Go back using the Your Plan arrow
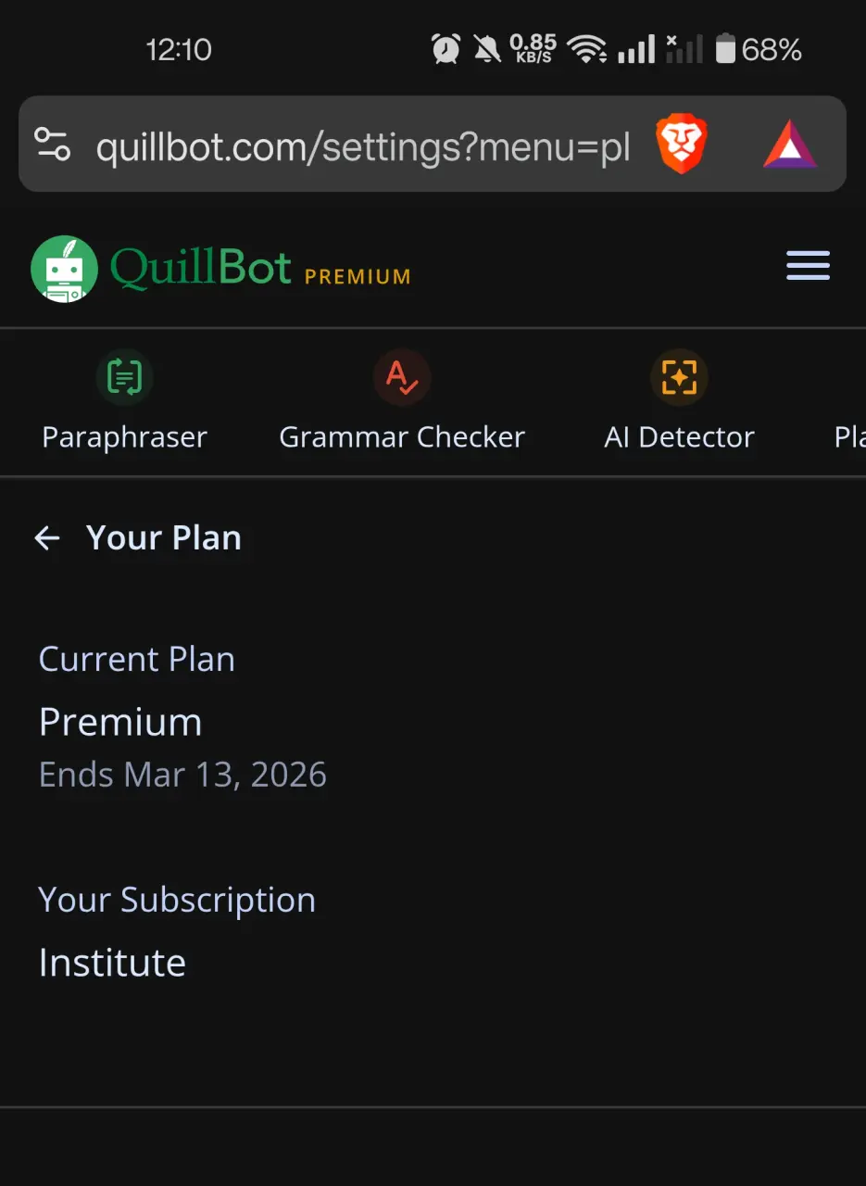866x1186 pixels. 46,537
